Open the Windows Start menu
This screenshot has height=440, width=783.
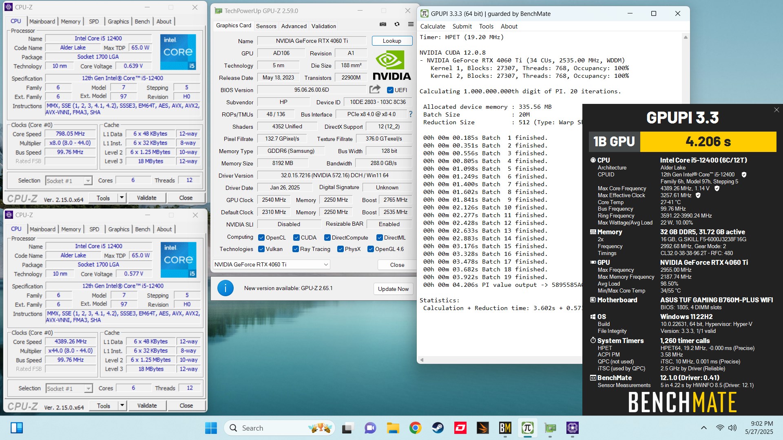point(211,428)
